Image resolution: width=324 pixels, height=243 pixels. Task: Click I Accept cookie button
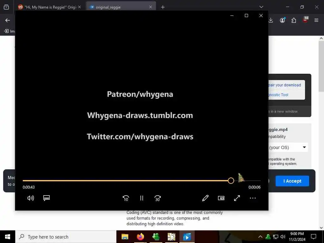point(292,181)
